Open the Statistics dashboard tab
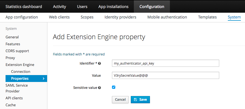This screenshot has width=245, height=109. coord(24,7)
